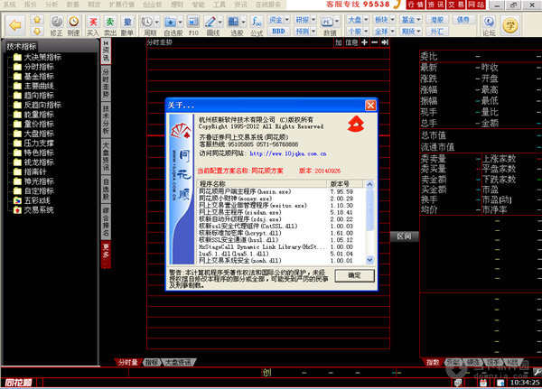Click the 选股 stock picker icon
This screenshot has height=389, width=542.
[x=233, y=22]
